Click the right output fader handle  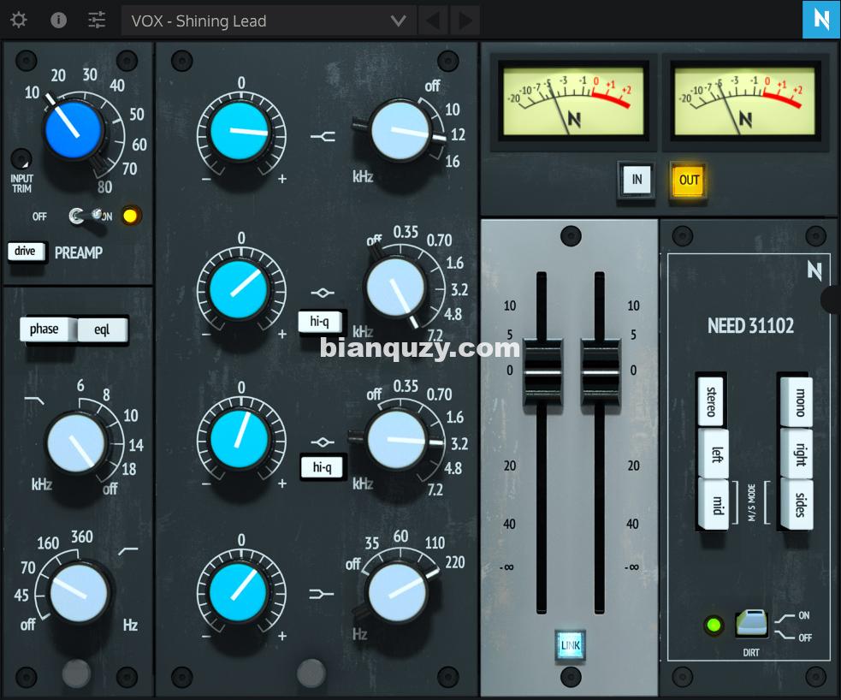click(601, 372)
